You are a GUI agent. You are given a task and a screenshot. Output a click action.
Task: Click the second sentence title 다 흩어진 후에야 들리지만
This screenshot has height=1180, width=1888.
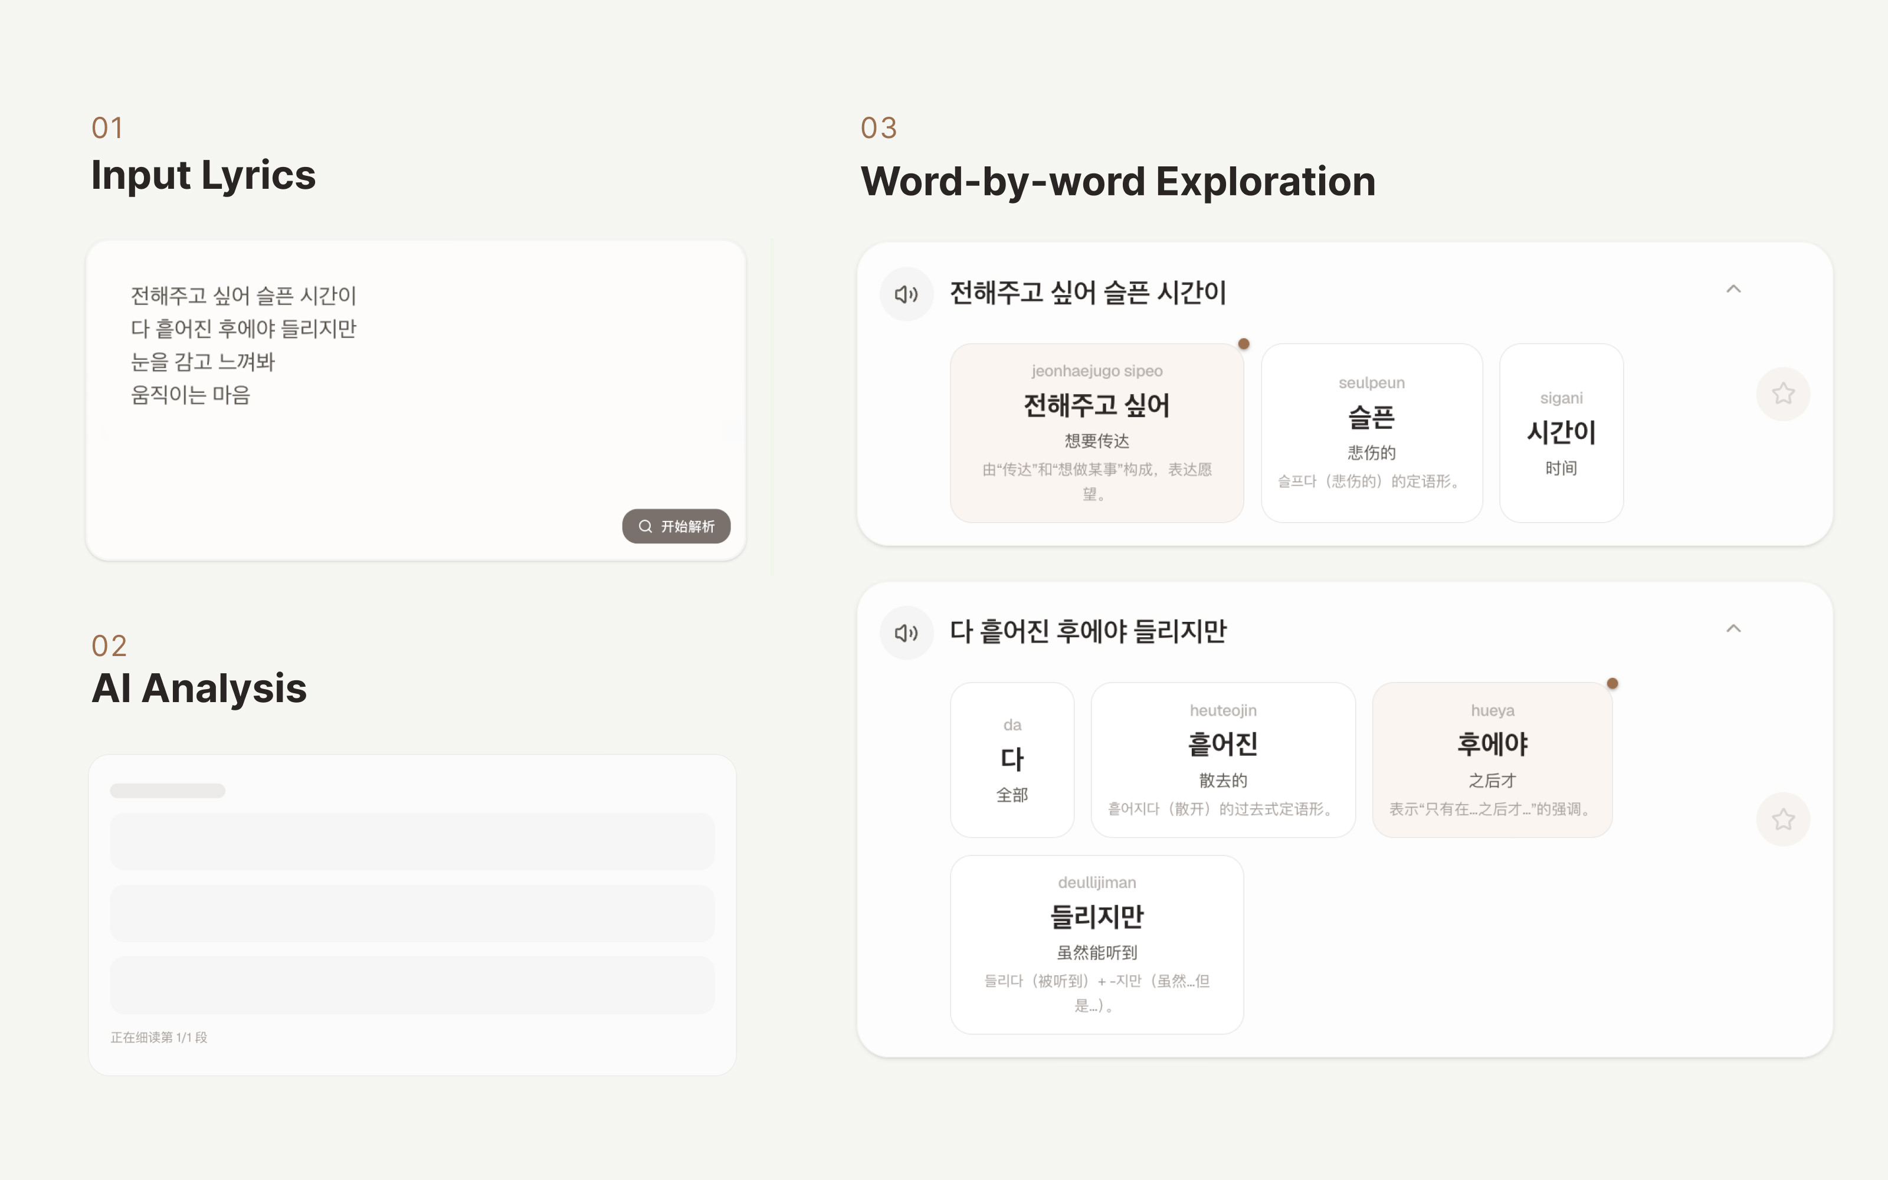(1087, 631)
